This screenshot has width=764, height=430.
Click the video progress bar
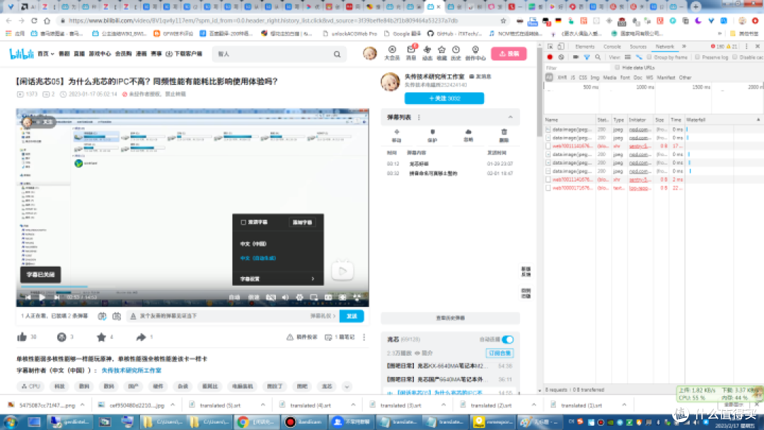pos(192,287)
